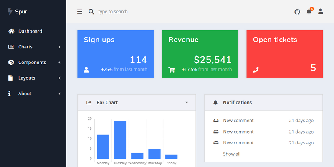This screenshot has height=167, width=334.
Task: Expand the Layouts sidebar menu
Action: (33, 78)
